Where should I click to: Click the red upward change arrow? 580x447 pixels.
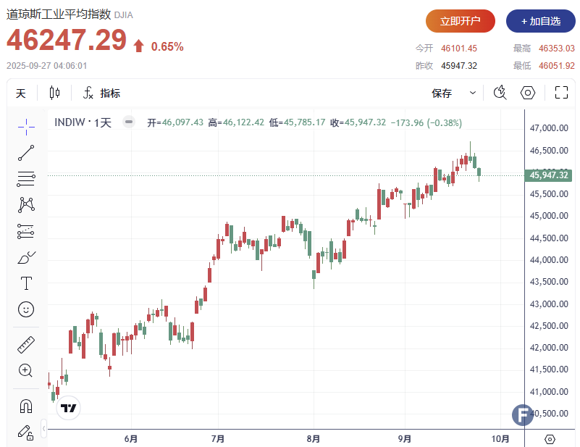point(139,46)
